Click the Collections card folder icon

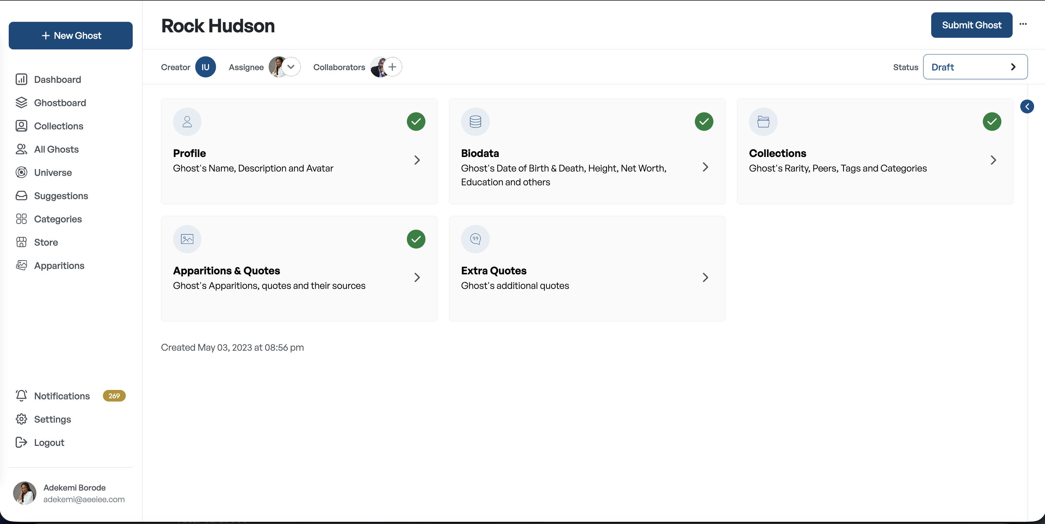(763, 121)
